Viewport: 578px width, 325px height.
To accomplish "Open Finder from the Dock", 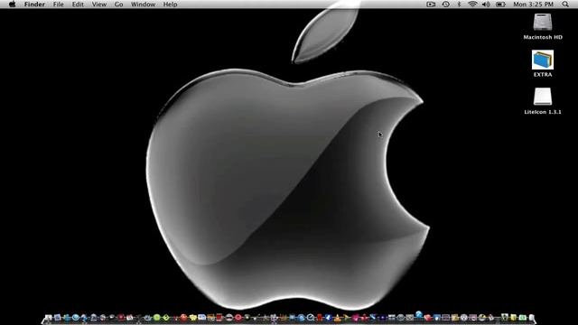I will (48, 317).
